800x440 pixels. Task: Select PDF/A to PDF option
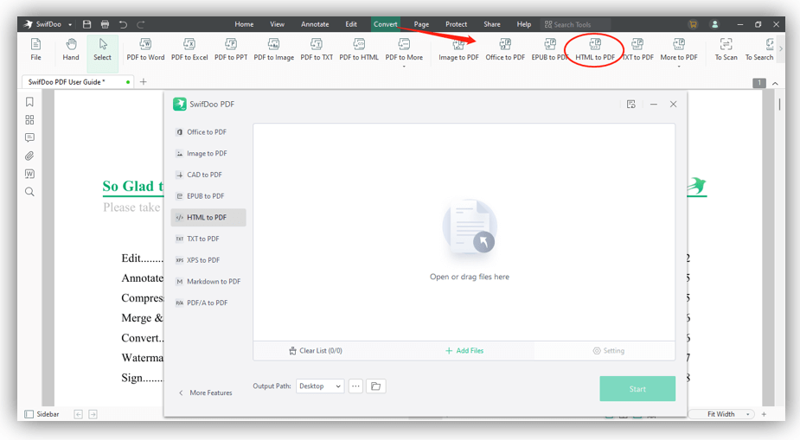point(208,303)
